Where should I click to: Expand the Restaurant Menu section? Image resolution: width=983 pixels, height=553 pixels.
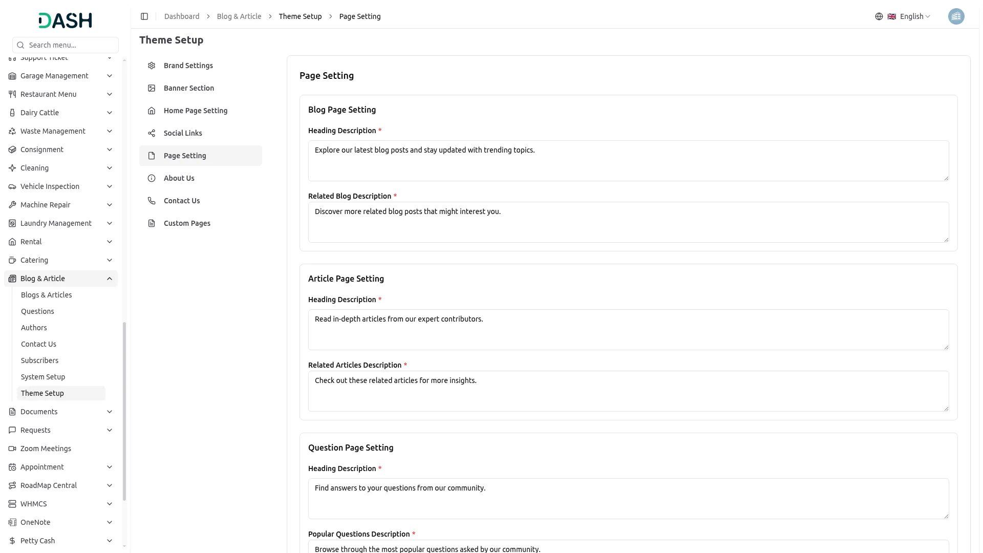(110, 94)
